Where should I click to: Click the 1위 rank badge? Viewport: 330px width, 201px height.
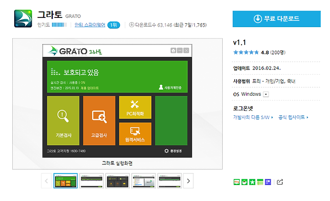click(114, 25)
